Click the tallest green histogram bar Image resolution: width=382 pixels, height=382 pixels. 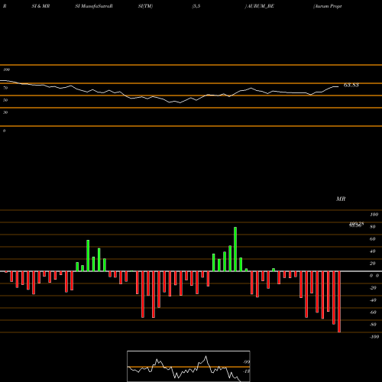click(x=235, y=249)
